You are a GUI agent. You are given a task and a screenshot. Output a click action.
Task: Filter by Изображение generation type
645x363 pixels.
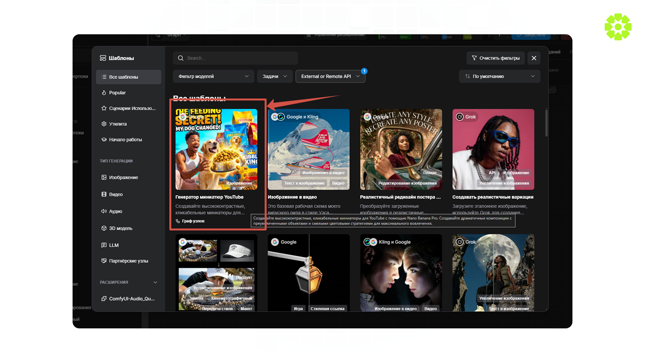click(123, 177)
